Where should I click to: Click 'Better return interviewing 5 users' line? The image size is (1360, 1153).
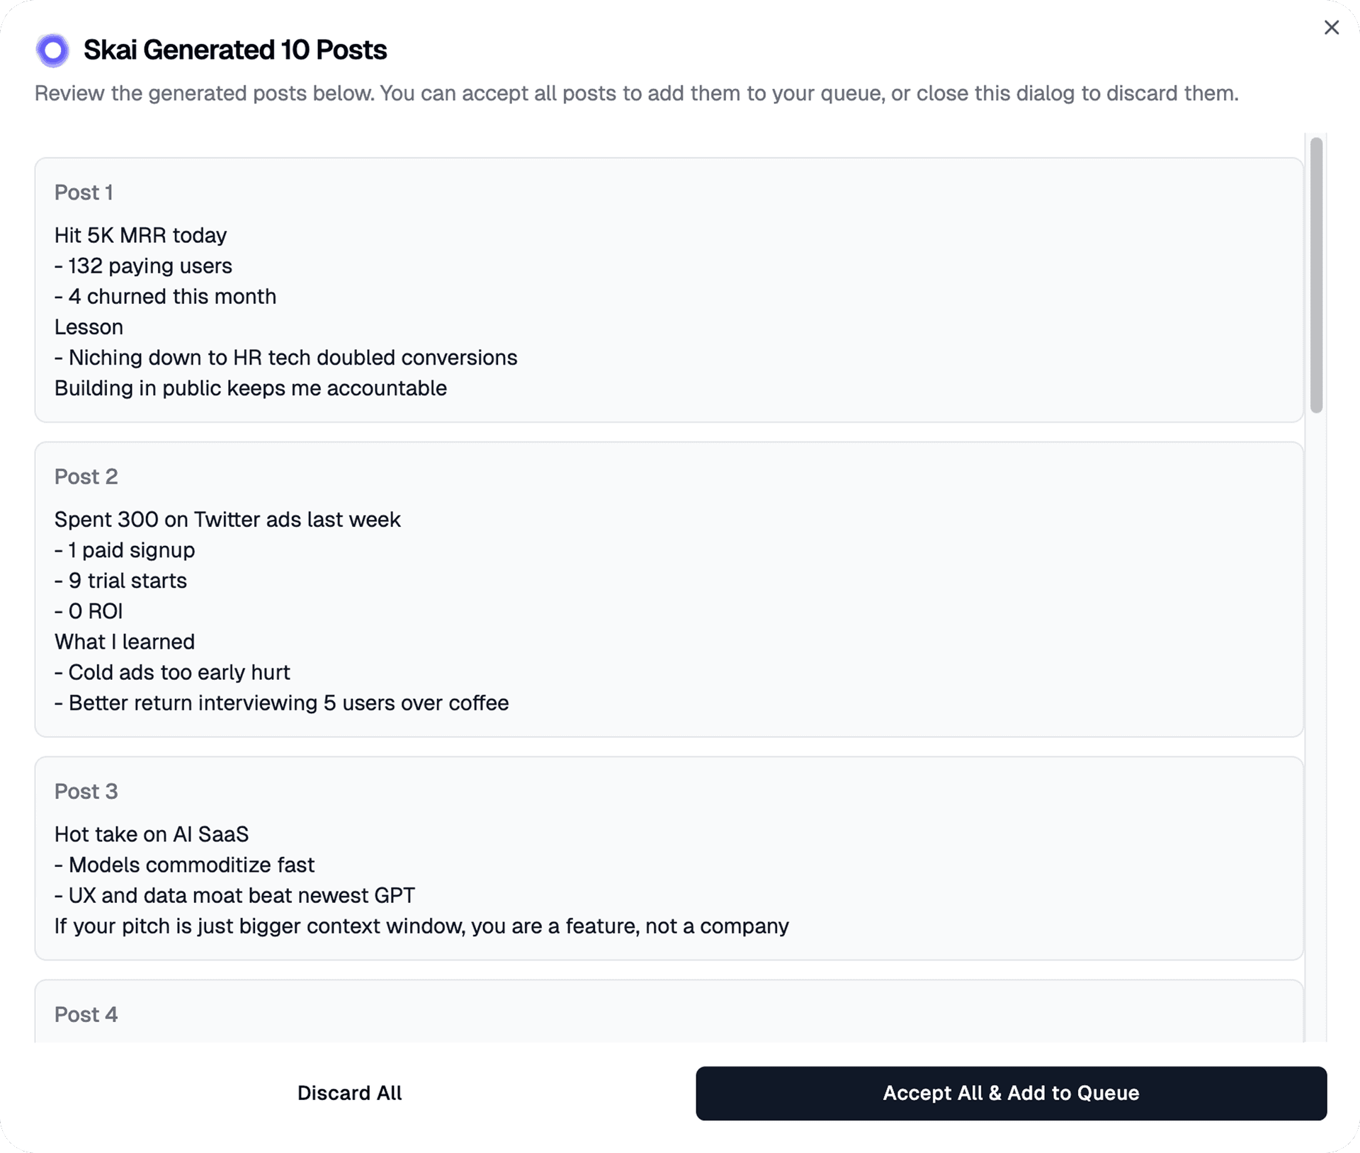282,703
